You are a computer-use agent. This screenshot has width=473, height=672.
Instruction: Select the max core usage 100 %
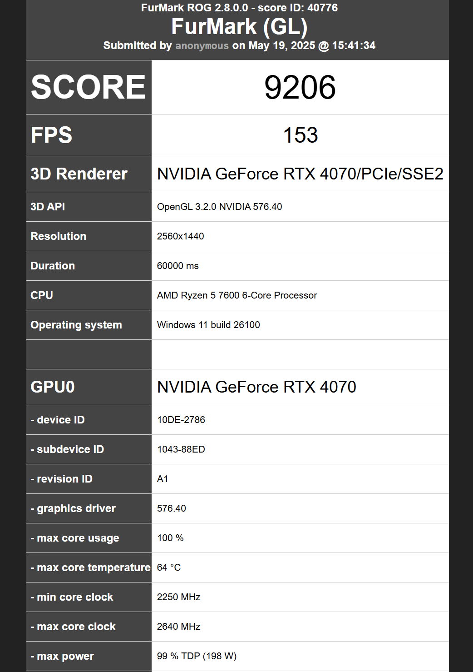[170, 538]
